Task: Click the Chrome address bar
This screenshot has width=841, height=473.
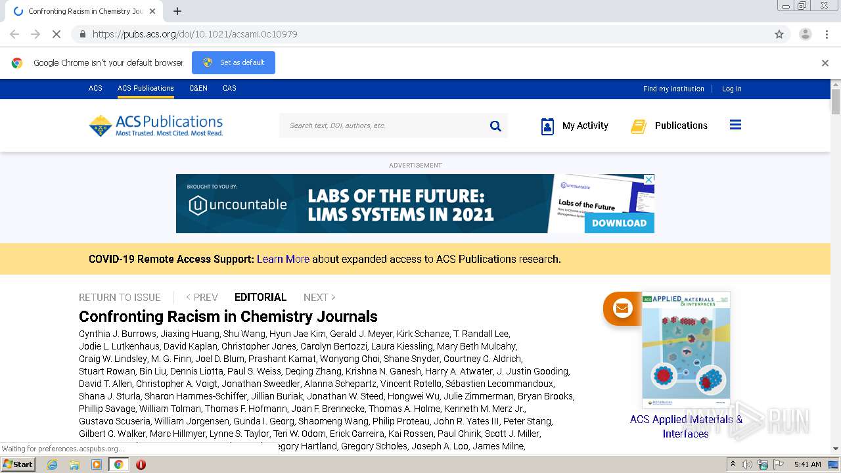Action: click(420, 34)
